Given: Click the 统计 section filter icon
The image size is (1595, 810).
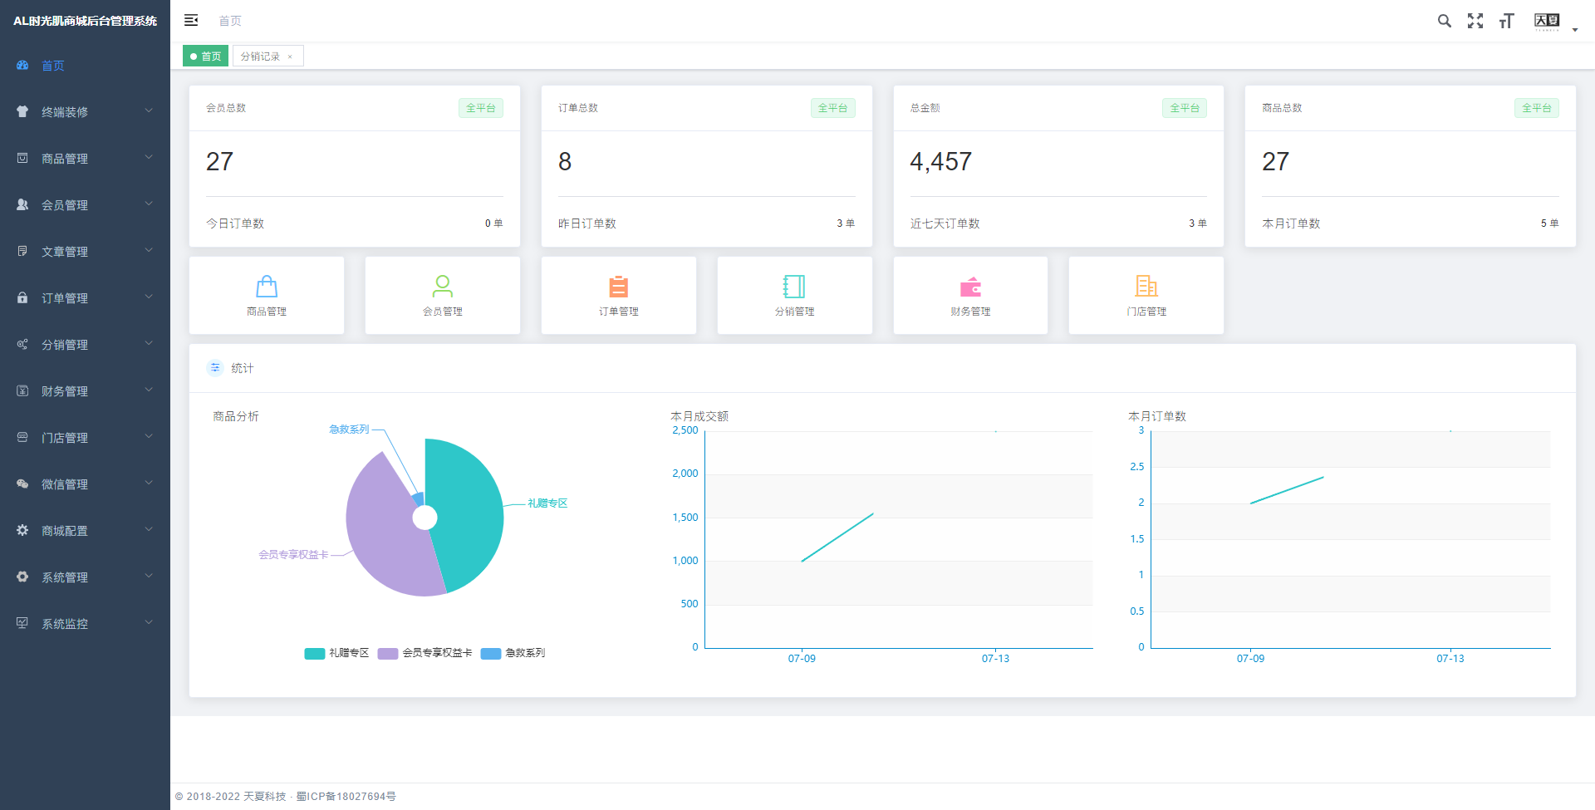Looking at the screenshot, I should [x=215, y=368].
